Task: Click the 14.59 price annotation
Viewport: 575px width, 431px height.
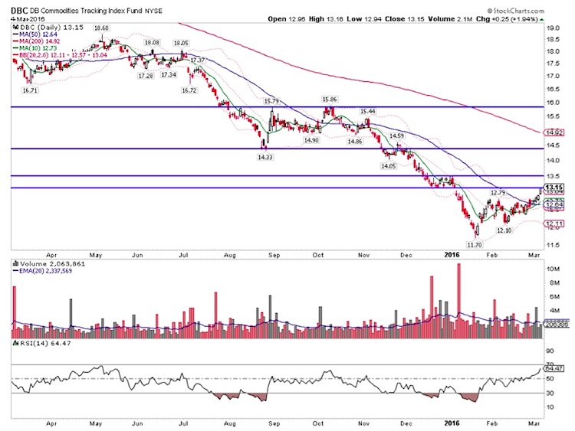Action: [x=396, y=136]
